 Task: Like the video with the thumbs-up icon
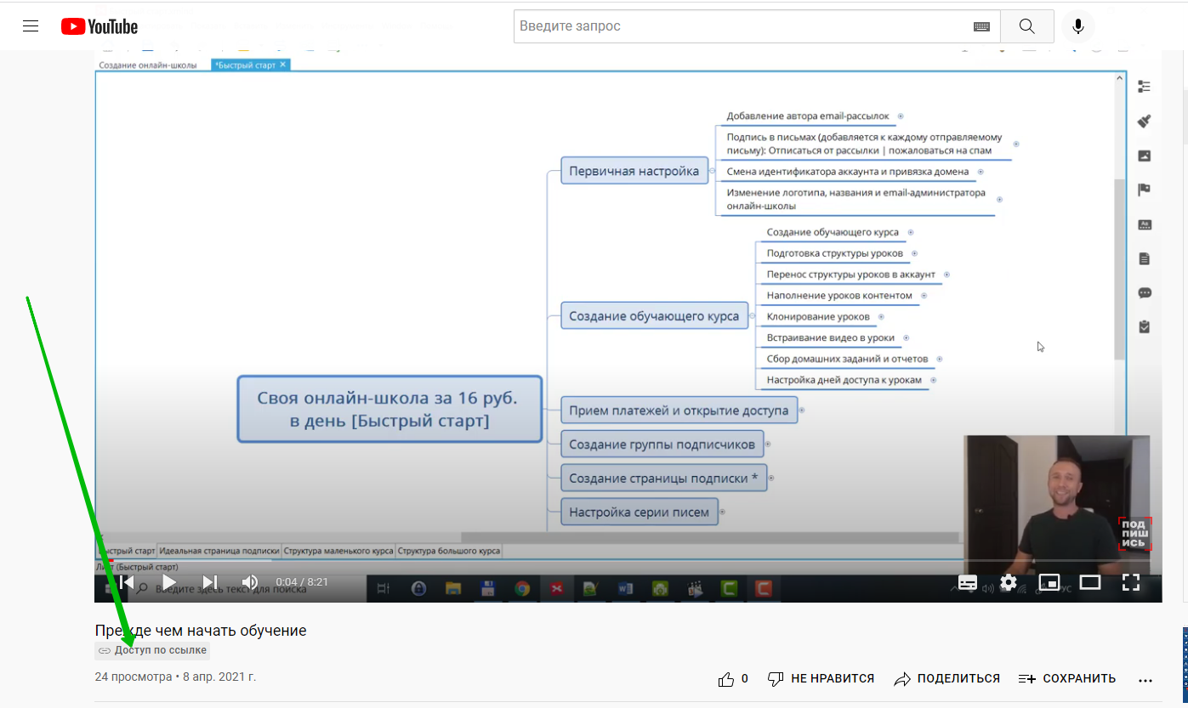point(726,679)
